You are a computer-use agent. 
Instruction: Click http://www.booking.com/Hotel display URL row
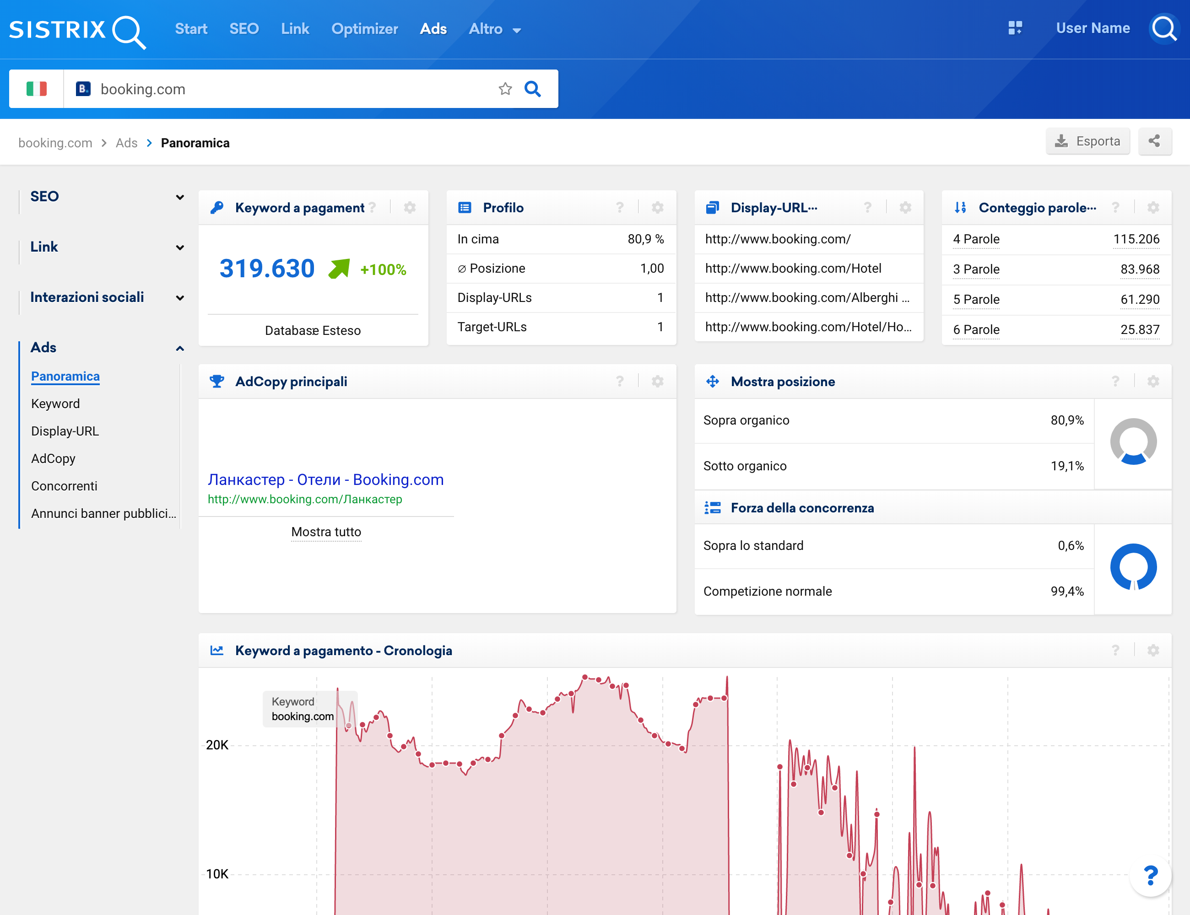tap(809, 269)
